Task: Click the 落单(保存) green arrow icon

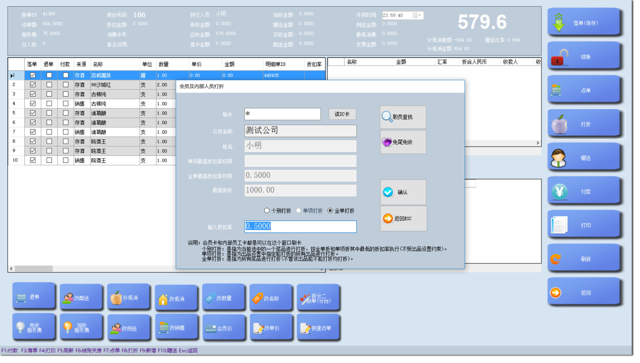Action: coord(559,23)
